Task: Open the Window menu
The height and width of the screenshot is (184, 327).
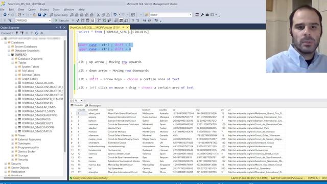Action: tap(69, 10)
